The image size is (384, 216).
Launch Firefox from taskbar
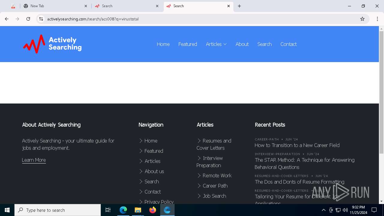[152, 210]
